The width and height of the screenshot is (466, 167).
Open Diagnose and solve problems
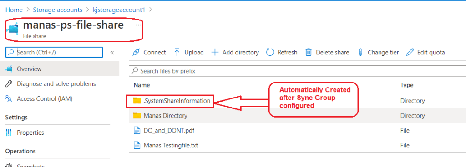coord(56,84)
